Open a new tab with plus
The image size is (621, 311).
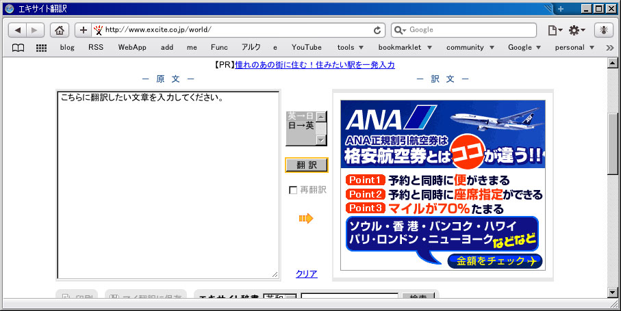point(560,9)
